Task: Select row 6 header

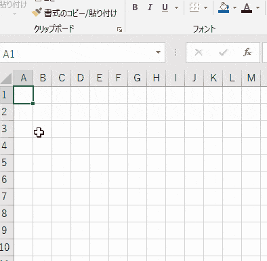Action: (7, 180)
